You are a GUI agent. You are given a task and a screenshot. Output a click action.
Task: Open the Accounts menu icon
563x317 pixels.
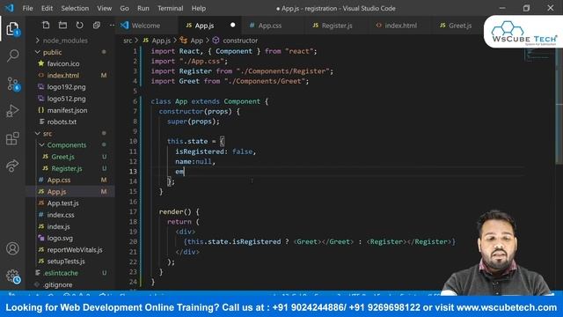[x=12, y=248]
